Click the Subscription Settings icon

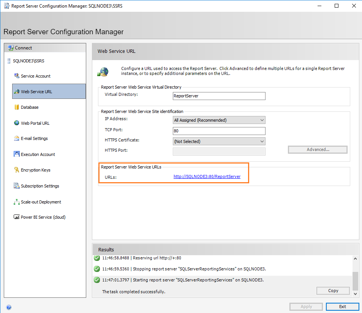point(17,186)
